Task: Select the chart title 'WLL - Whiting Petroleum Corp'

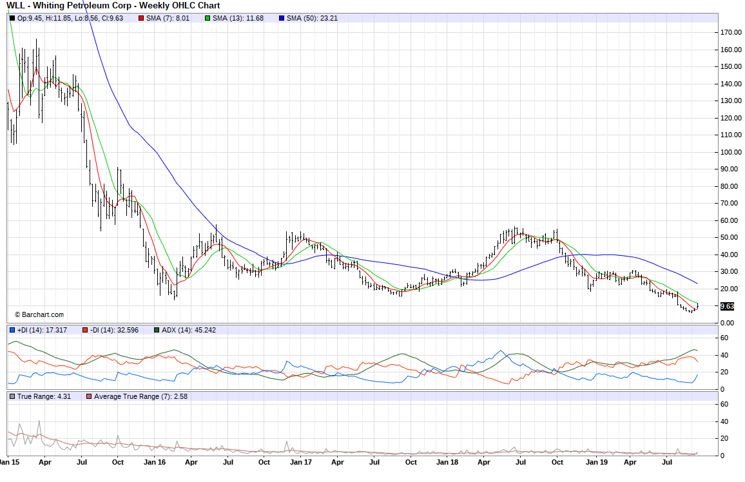Action: point(68,6)
